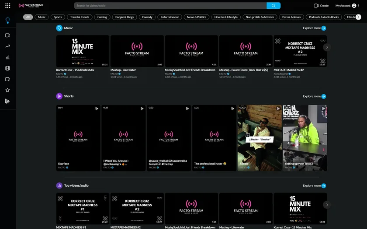Select the Music category chip
Image resolution: width=367 pixels, height=229 pixels.
tap(42, 17)
